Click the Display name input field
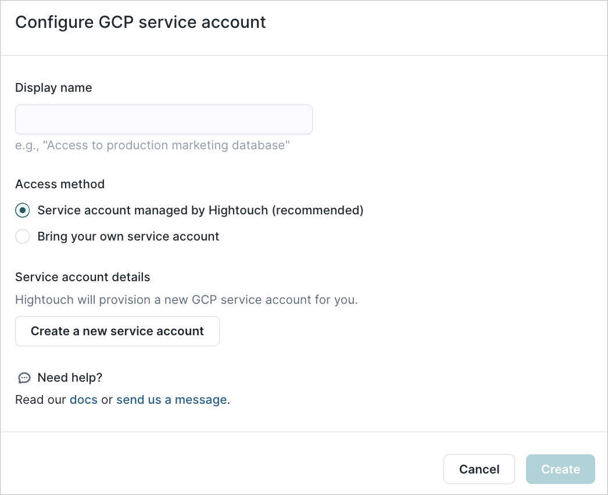The height and width of the screenshot is (495, 608). (164, 119)
